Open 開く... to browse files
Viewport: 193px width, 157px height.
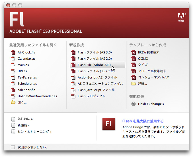pos(22,102)
